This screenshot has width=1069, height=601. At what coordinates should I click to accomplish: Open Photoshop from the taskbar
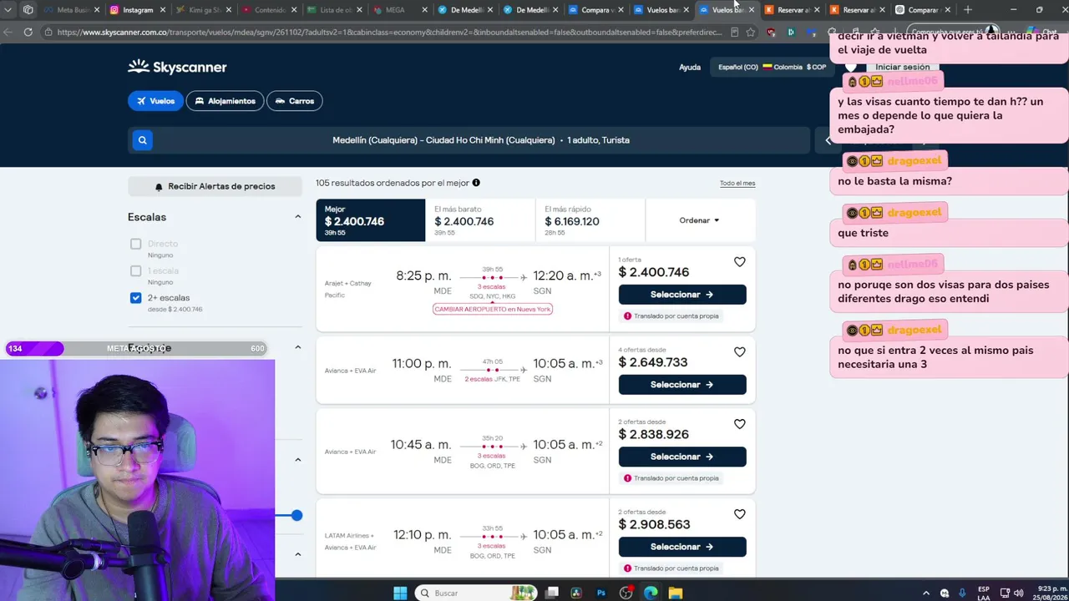[600, 593]
